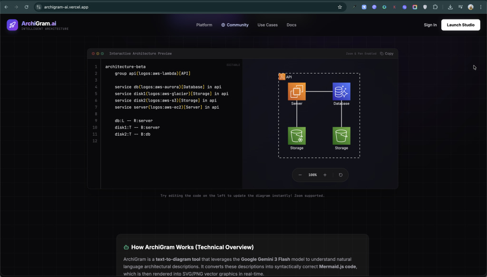Click the 'Try editing the code' hint text
The image size is (487, 277).
point(242,196)
